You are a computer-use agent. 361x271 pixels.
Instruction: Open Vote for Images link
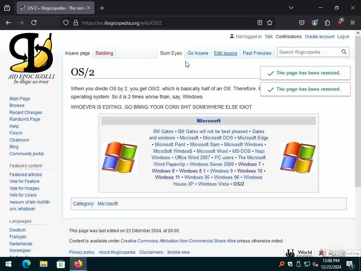tap(24, 188)
